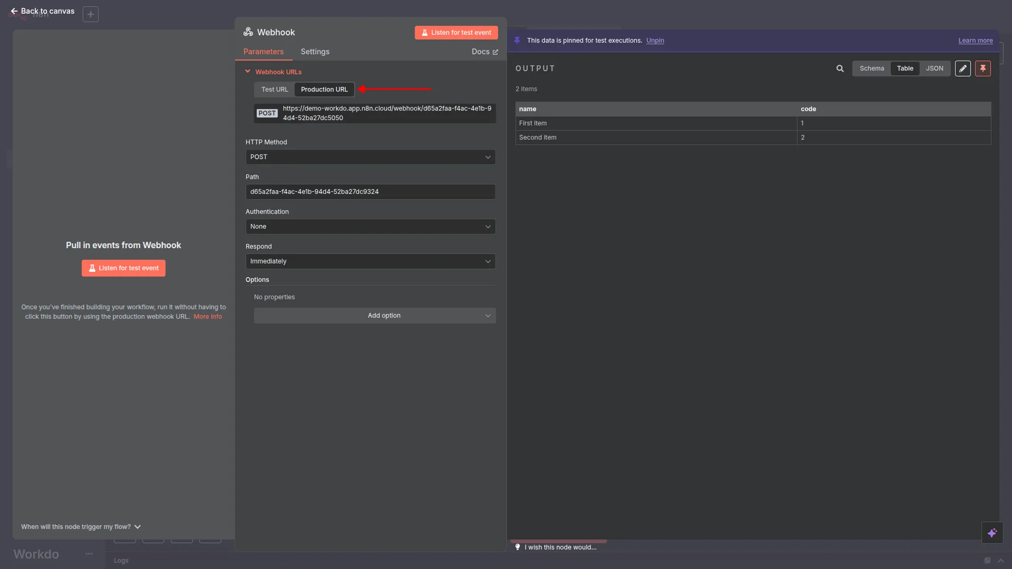Switch to the Settings tab
The width and height of the screenshot is (1012, 569).
[315, 52]
